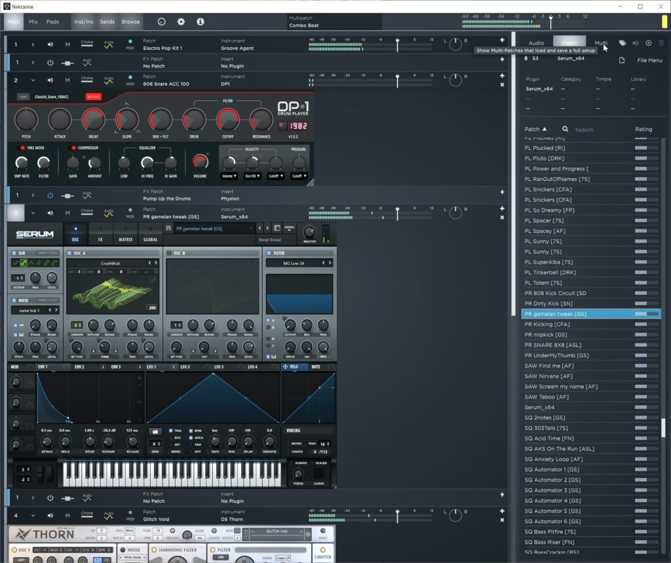The height and width of the screenshot is (563, 671).
Task: Toggle power for Pump Up the Drums FX
Action: point(50,195)
